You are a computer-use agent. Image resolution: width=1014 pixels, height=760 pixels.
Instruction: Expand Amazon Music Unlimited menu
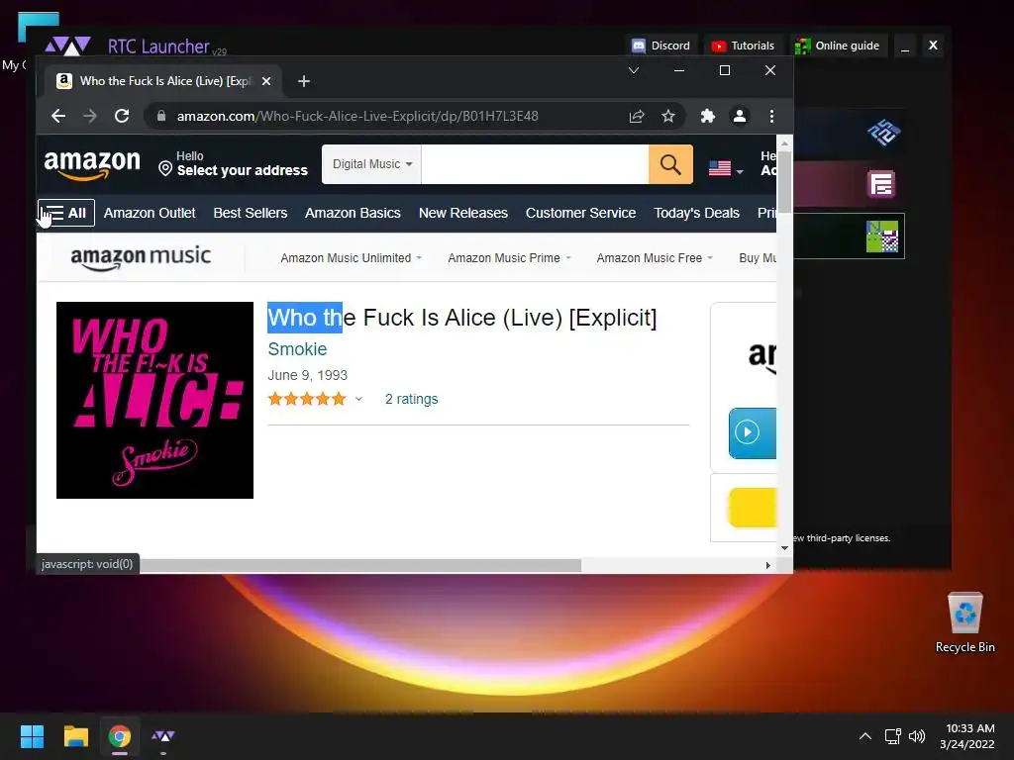point(352,258)
